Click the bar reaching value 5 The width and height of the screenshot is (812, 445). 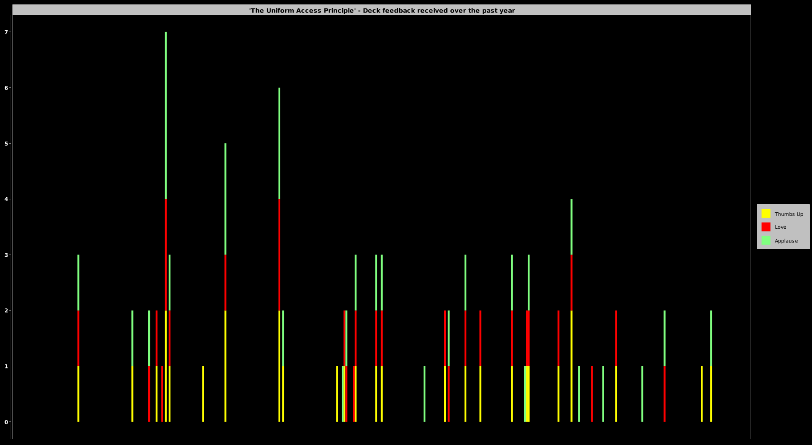[226, 283]
